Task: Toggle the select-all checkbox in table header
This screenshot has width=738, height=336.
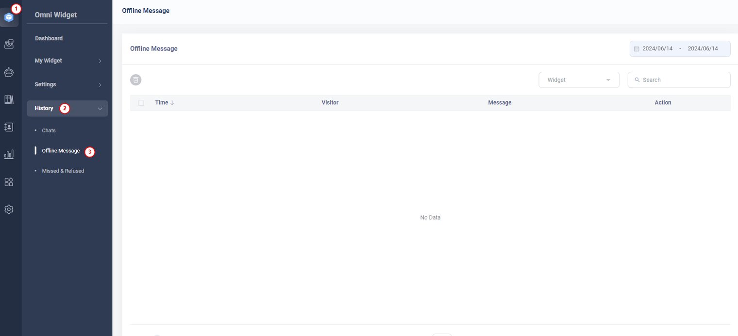Action: (x=141, y=103)
